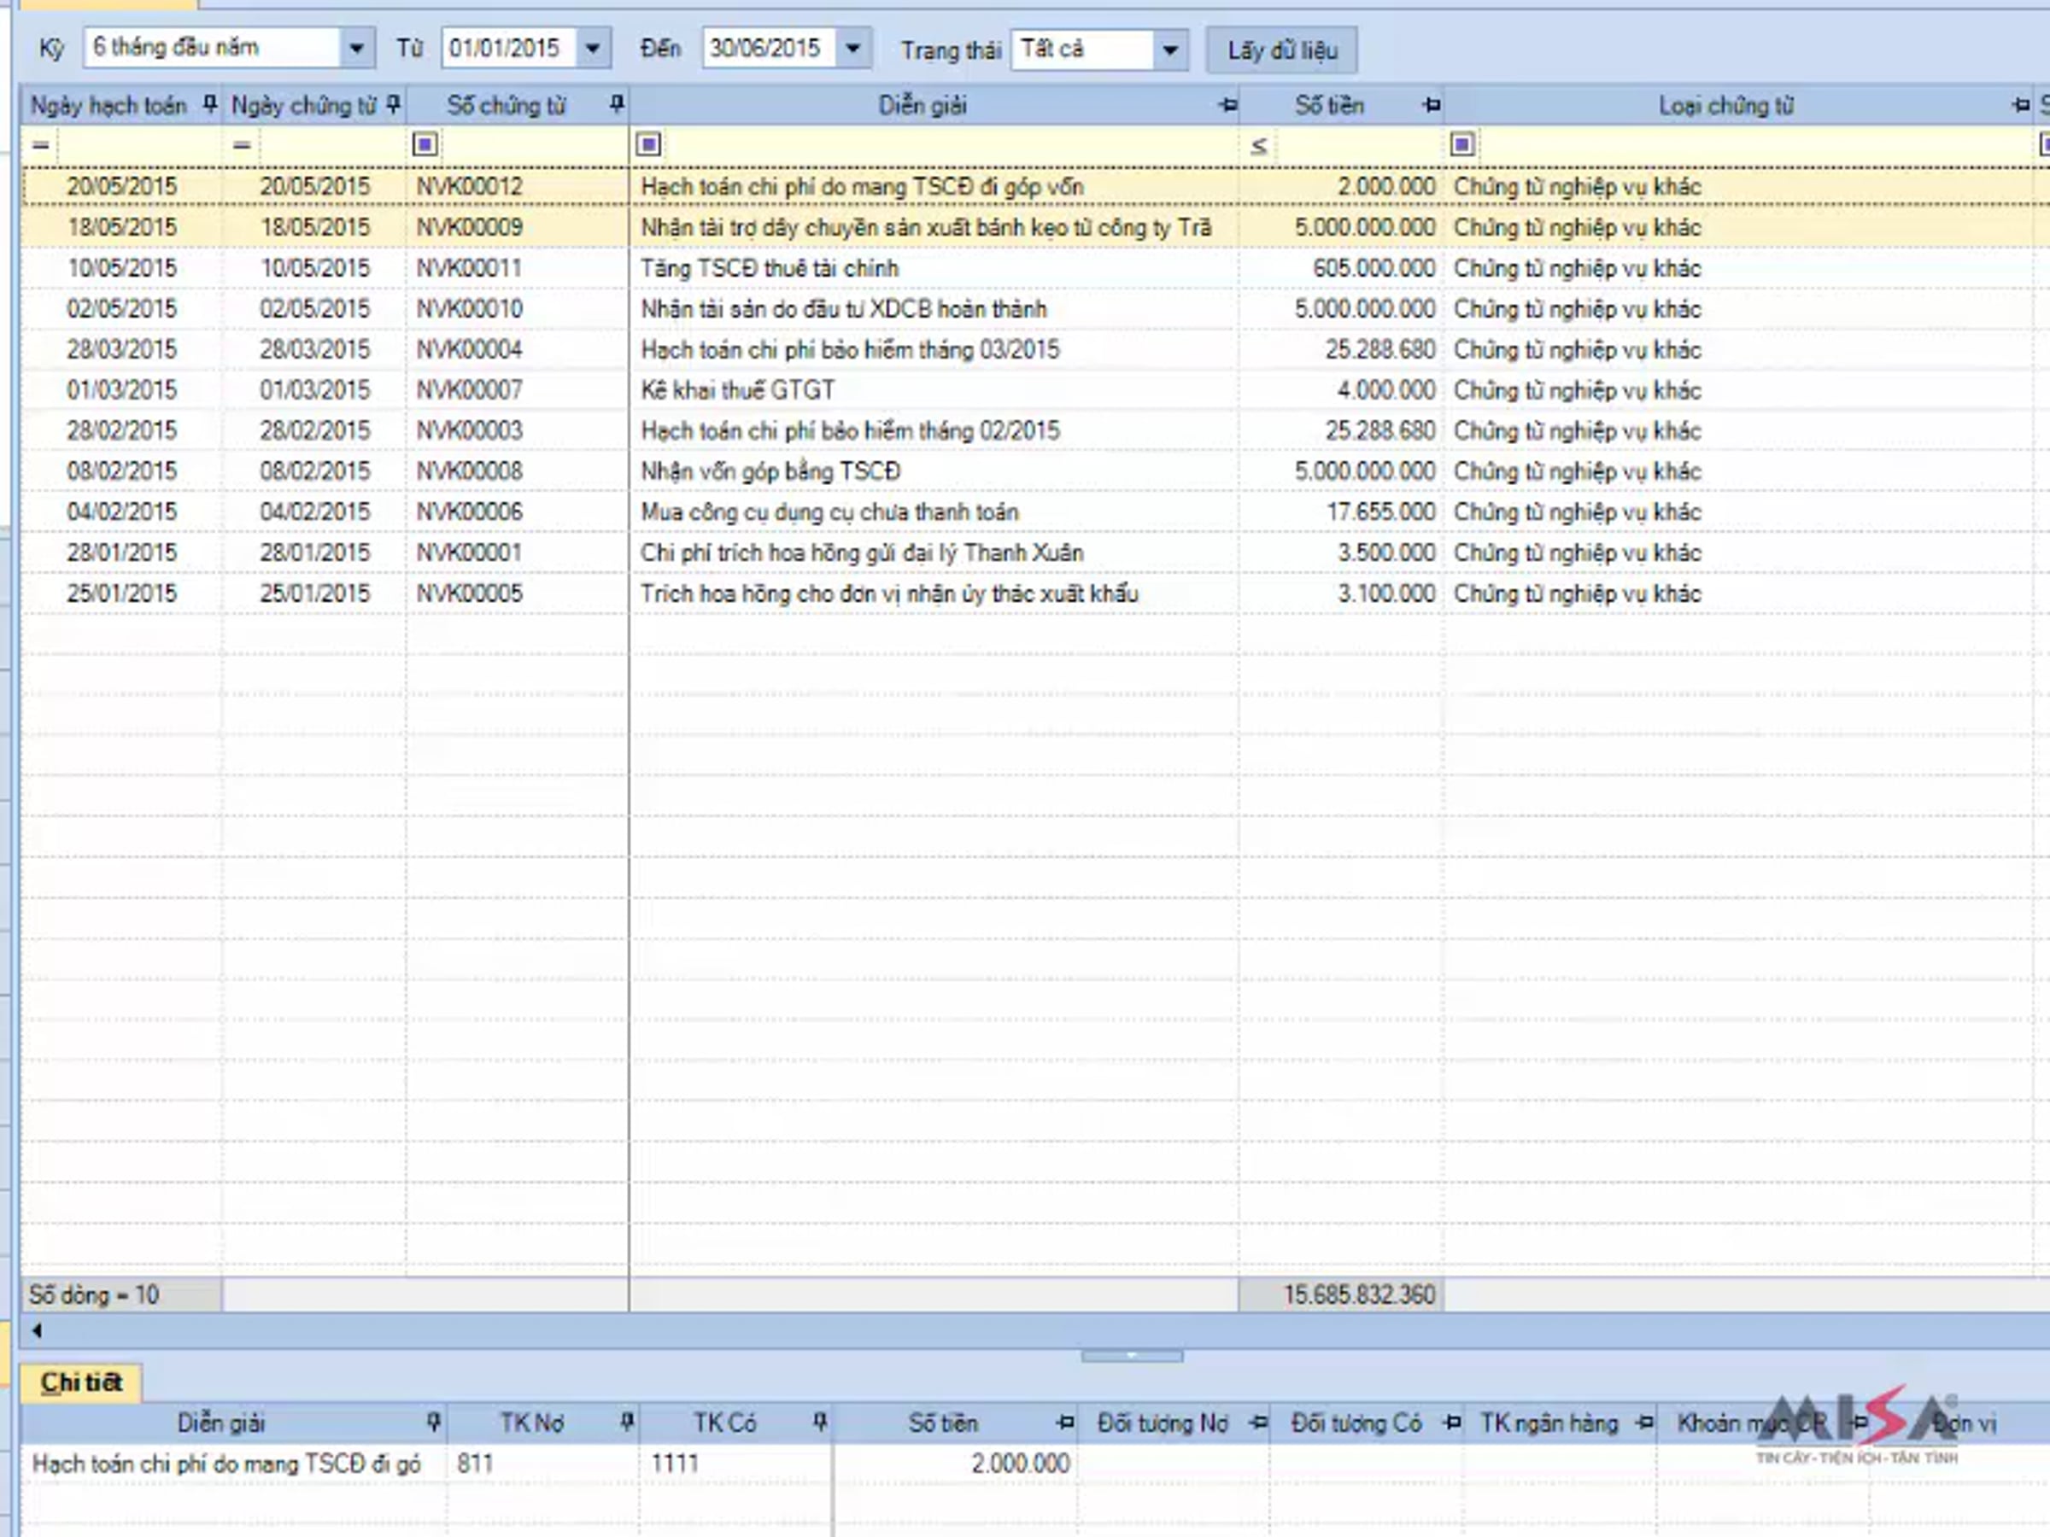Click the scroll-left arrow below the grid
2050x1537 pixels.
37,1331
